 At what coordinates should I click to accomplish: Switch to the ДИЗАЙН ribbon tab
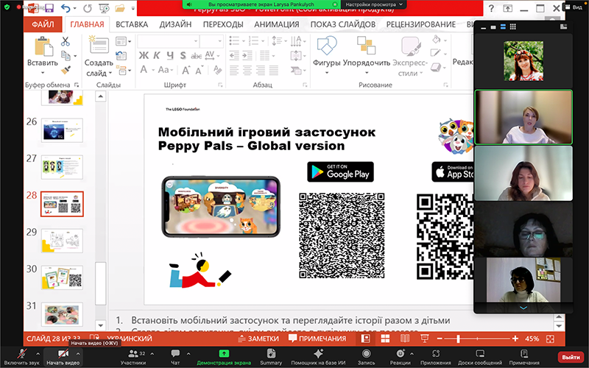coord(175,24)
